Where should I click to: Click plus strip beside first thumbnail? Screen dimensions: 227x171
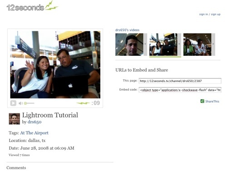pyautogui.click(x=145, y=44)
